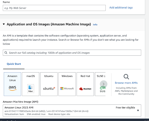Click the Browse more AMIs magnifier icon
The height and width of the screenshot is (121, 149).
pyautogui.click(x=126, y=77)
